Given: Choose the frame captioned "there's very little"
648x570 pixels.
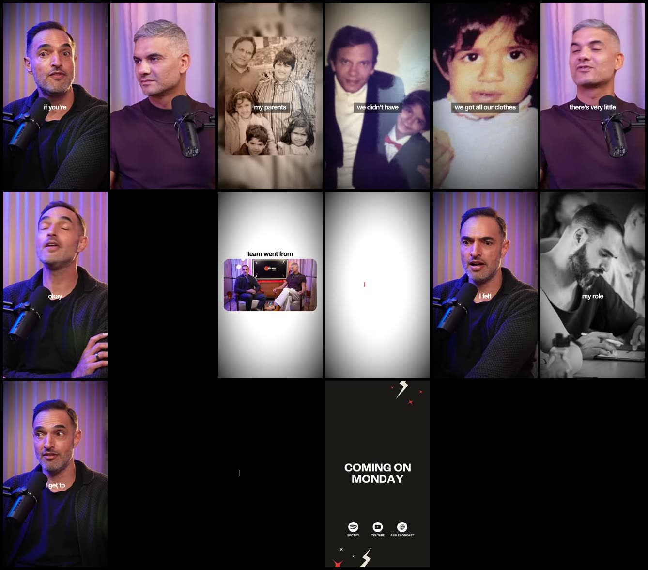Looking at the screenshot, I should coord(593,96).
